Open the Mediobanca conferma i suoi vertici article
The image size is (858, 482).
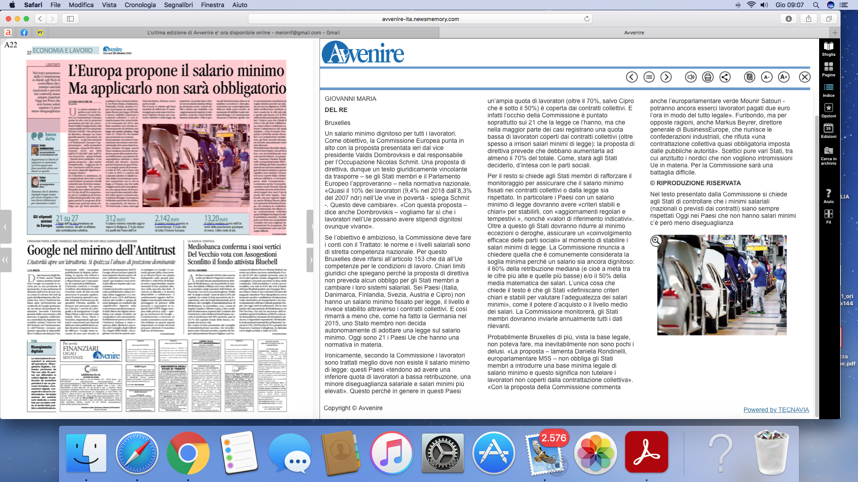(234, 254)
